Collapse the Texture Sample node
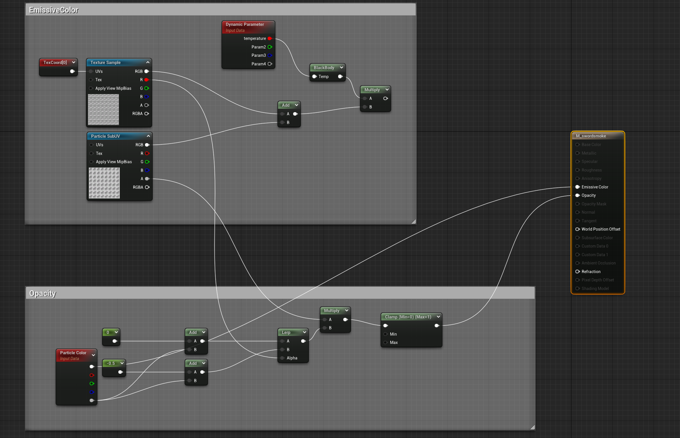 coord(148,62)
